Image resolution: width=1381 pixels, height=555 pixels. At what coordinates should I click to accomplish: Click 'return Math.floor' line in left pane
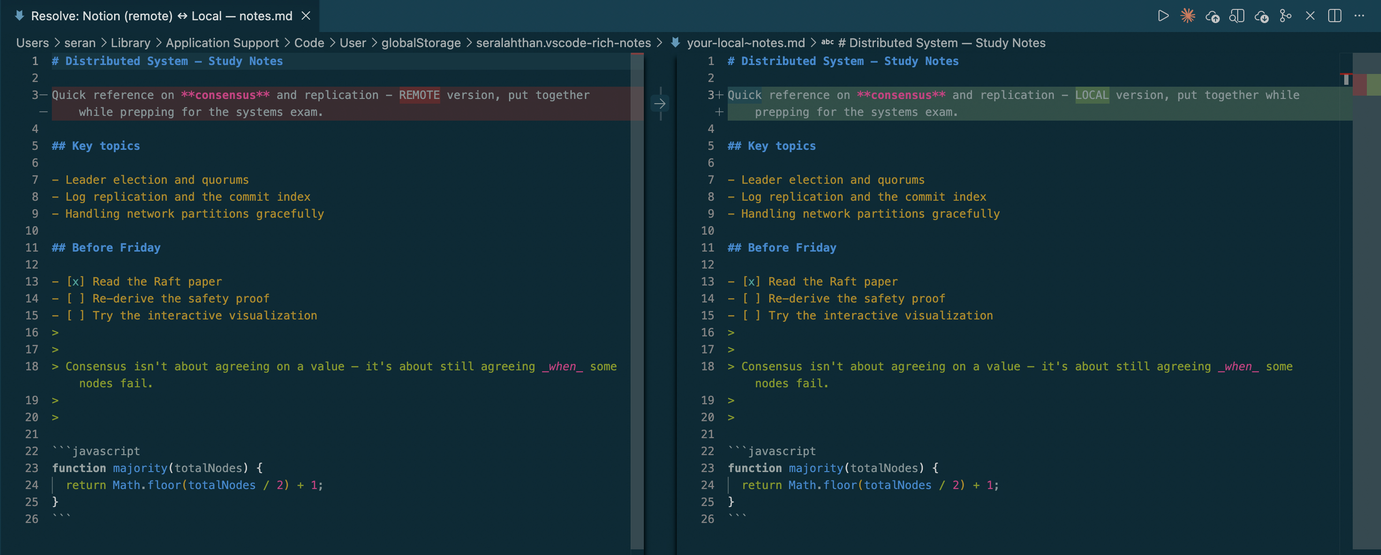tap(194, 485)
